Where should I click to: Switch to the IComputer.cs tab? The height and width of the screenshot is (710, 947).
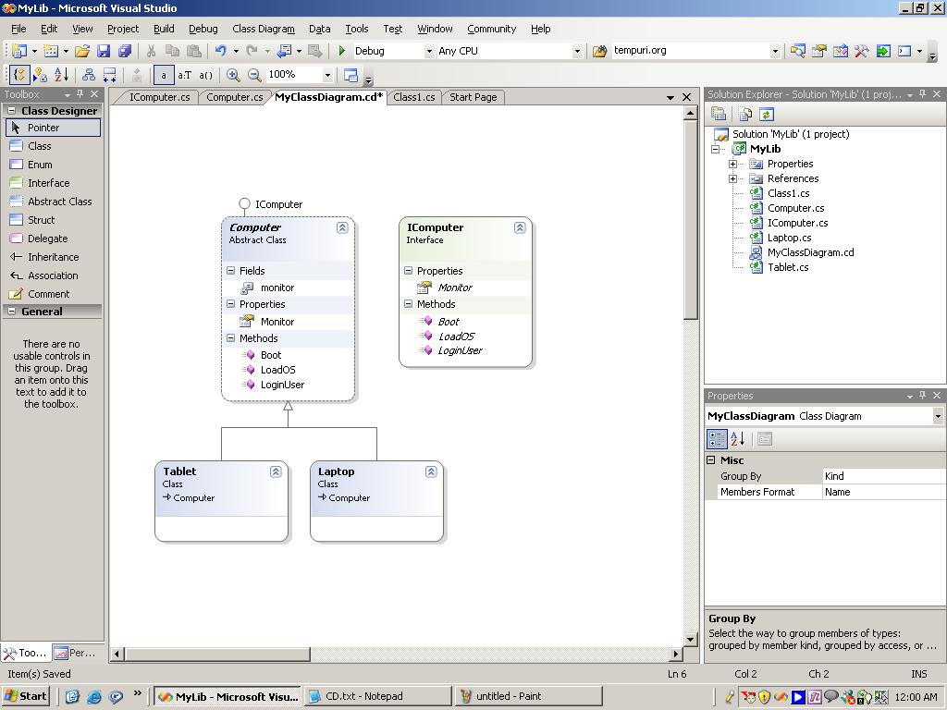(x=159, y=97)
